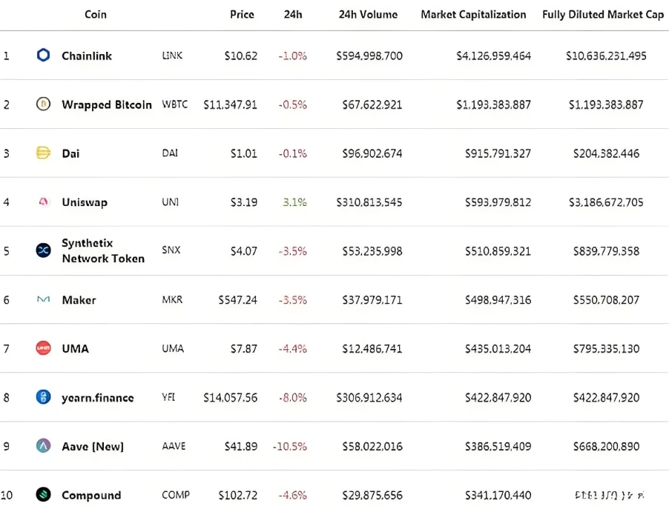Viewport: 669px width, 515px height.
Task: Open the Maker coin page
Action: coord(79,300)
